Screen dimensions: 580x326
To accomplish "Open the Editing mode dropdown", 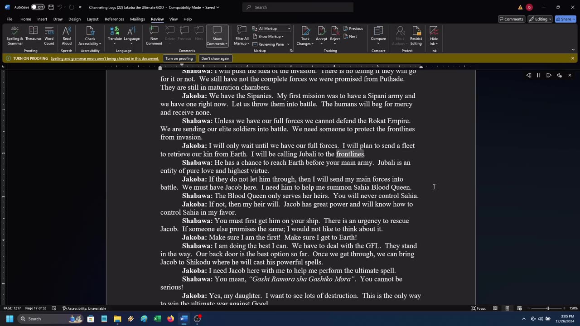I will click(x=540, y=19).
